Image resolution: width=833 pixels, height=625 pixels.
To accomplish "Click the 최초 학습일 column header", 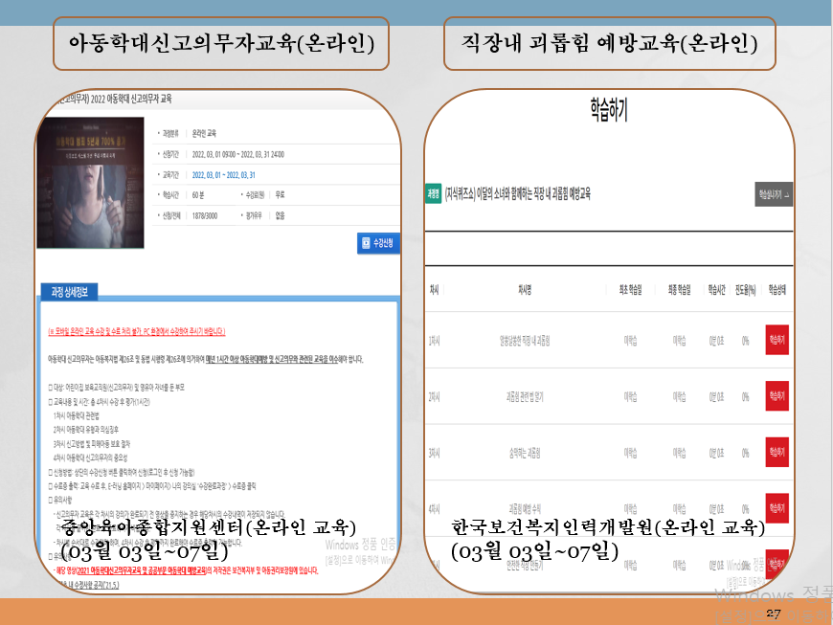I will (630, 289).
